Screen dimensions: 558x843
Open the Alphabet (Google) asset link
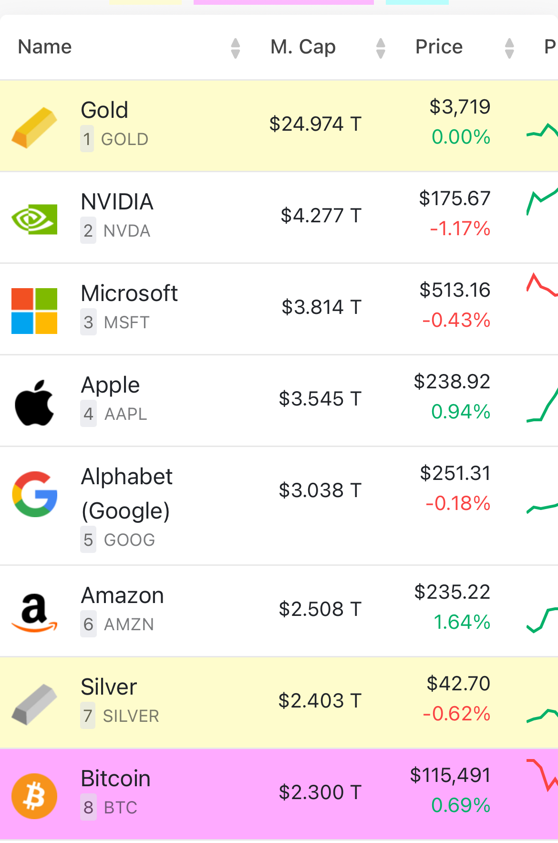(x=127, y=493)
